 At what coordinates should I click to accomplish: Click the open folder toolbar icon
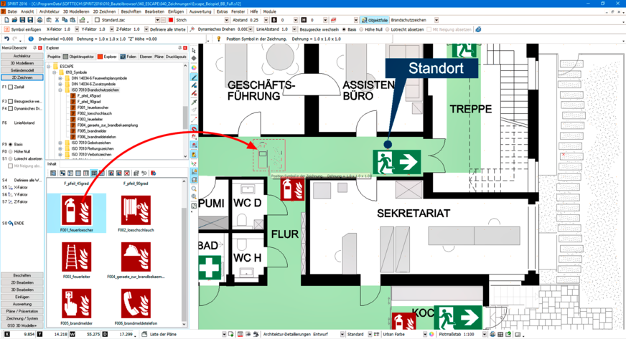pos(14,20)
